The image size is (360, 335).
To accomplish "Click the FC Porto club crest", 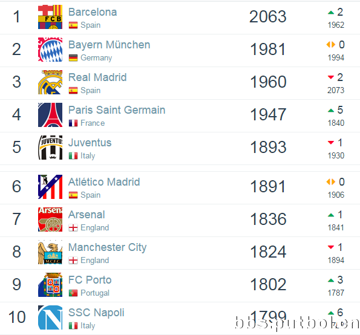I will coord(50,285).
